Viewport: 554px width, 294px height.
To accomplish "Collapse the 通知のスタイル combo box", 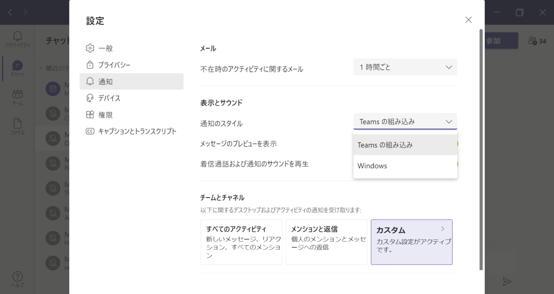I will pos(405,122).
